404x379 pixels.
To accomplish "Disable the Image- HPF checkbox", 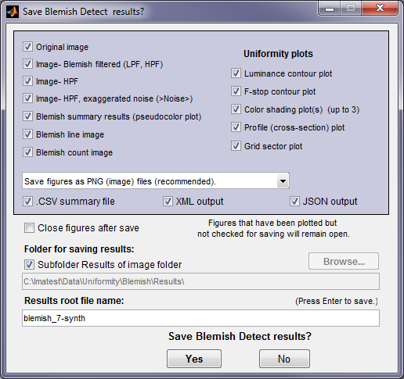I will click(27, 81).
